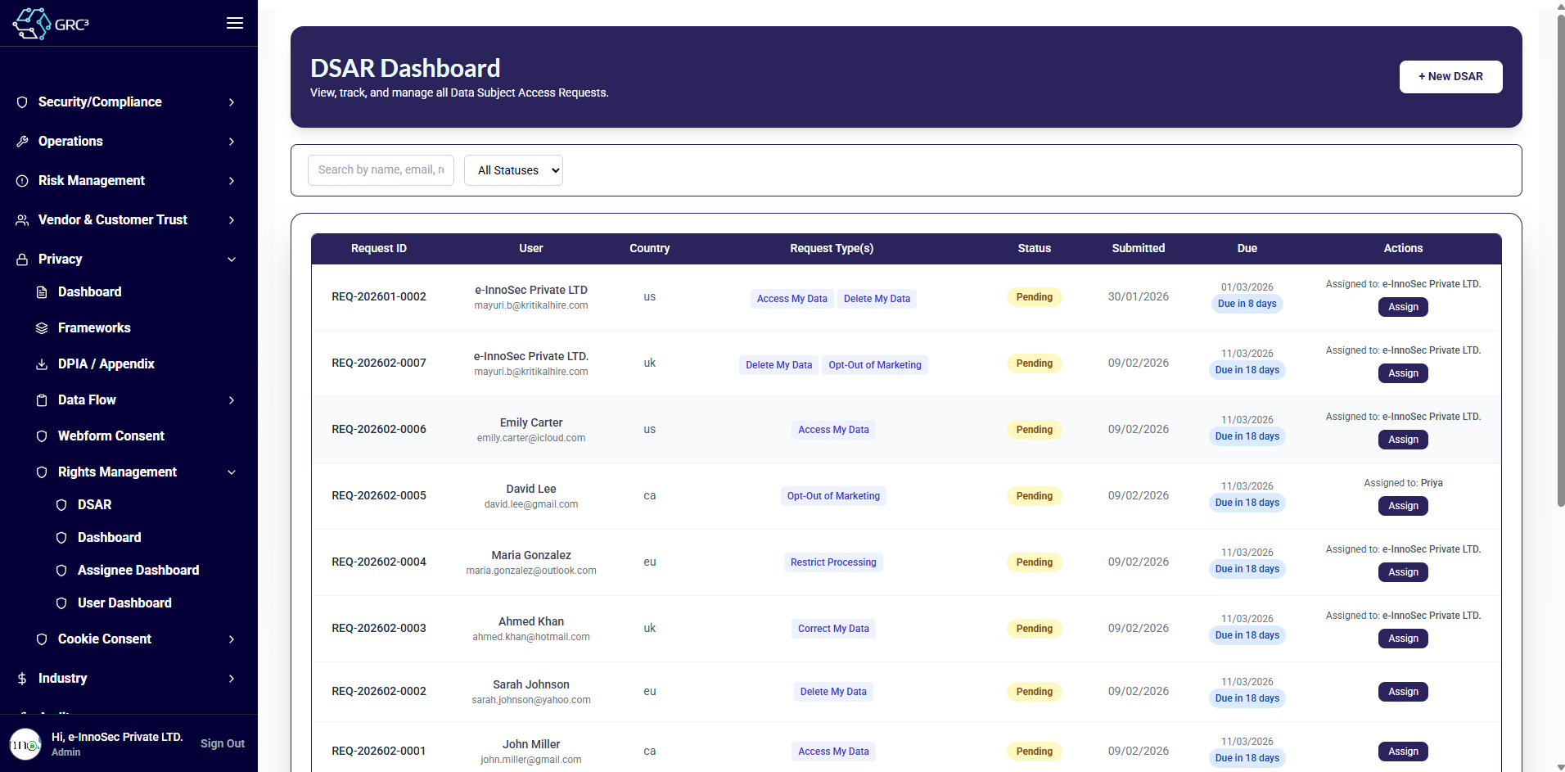Focus the search by name or email field
The image size is (1565, 772).
coord(381,170)
